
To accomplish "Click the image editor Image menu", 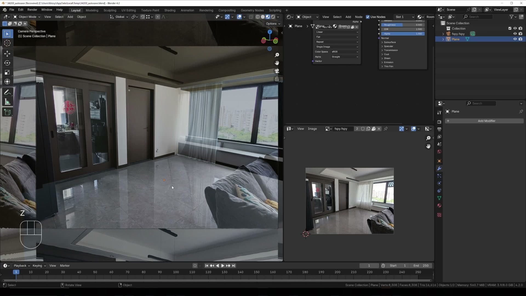I will tap(312, 129).
